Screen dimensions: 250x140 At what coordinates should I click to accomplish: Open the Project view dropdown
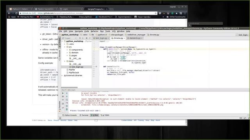[x=69, y=38]
